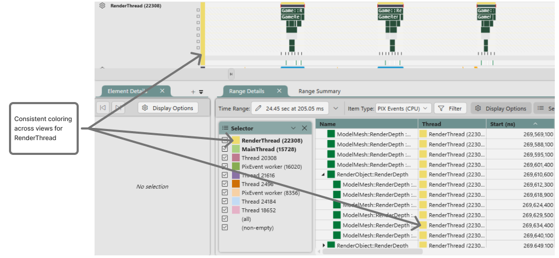Toggle PixEvent worker (16020) checkbox
The height and width of the screenshot is (258, 559).
click(x=225, y=167)
